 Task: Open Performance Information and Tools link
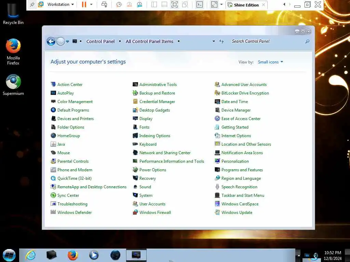pos(172,161)
